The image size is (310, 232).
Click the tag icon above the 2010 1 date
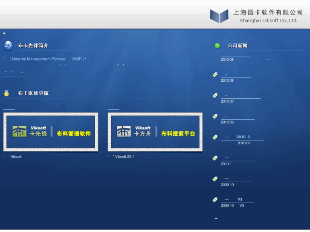point(215,158)
